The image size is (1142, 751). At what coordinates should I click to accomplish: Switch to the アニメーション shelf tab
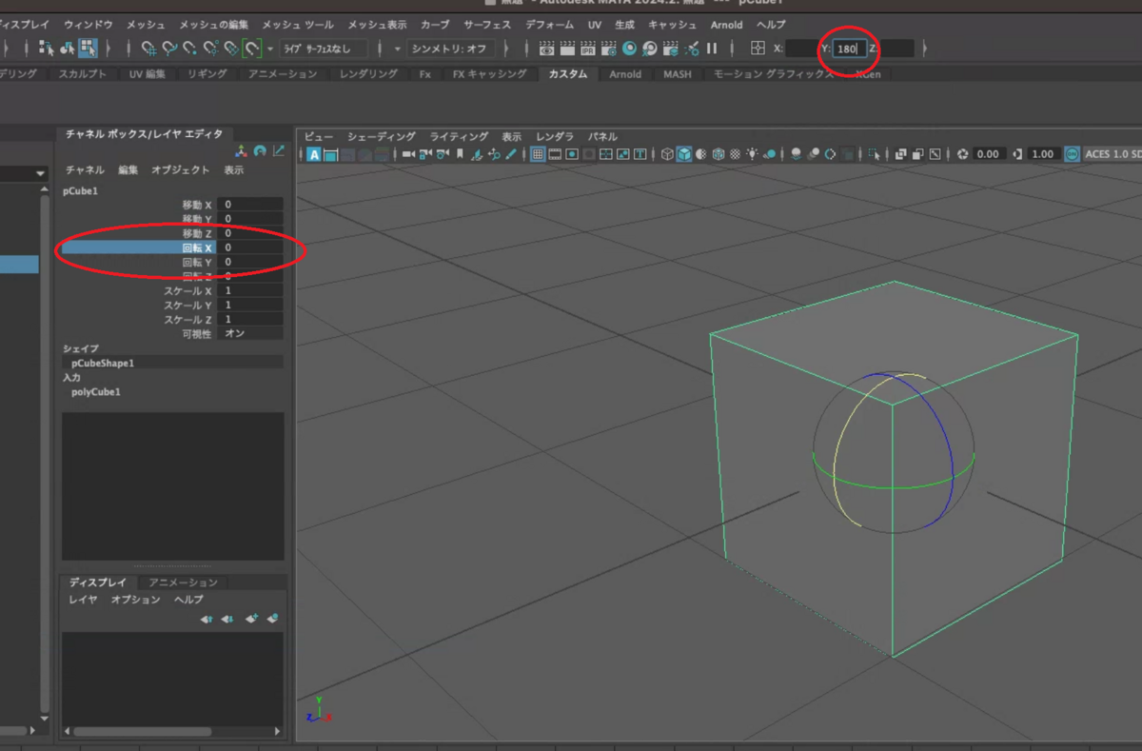pyautogui.click(x=284, y=74)
